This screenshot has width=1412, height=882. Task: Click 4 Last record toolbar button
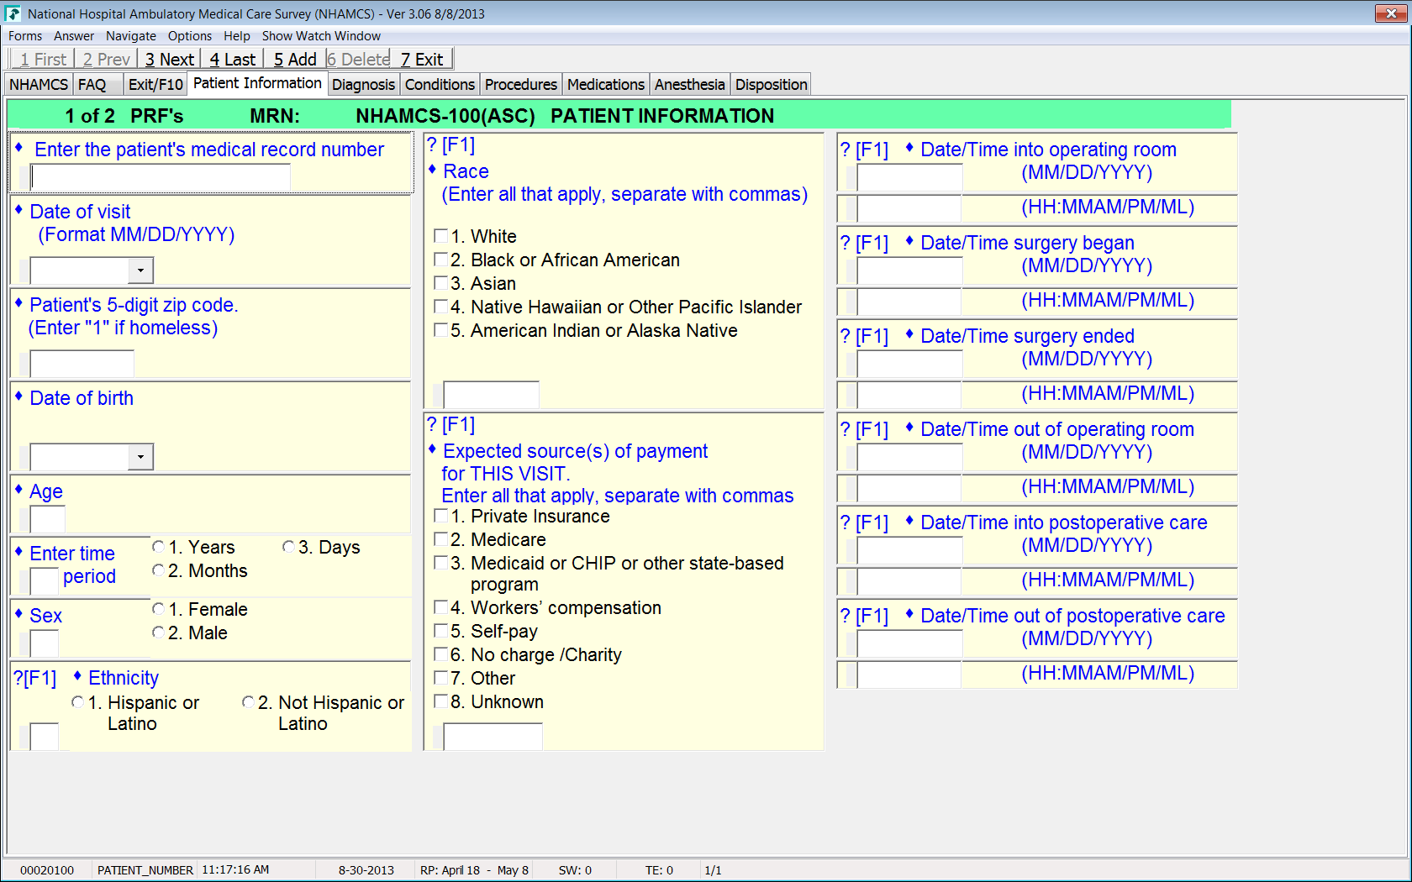(x=232, y=60)
